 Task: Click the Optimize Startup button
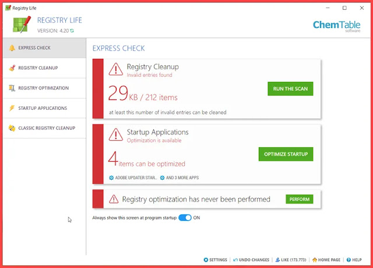click(286, 154)
